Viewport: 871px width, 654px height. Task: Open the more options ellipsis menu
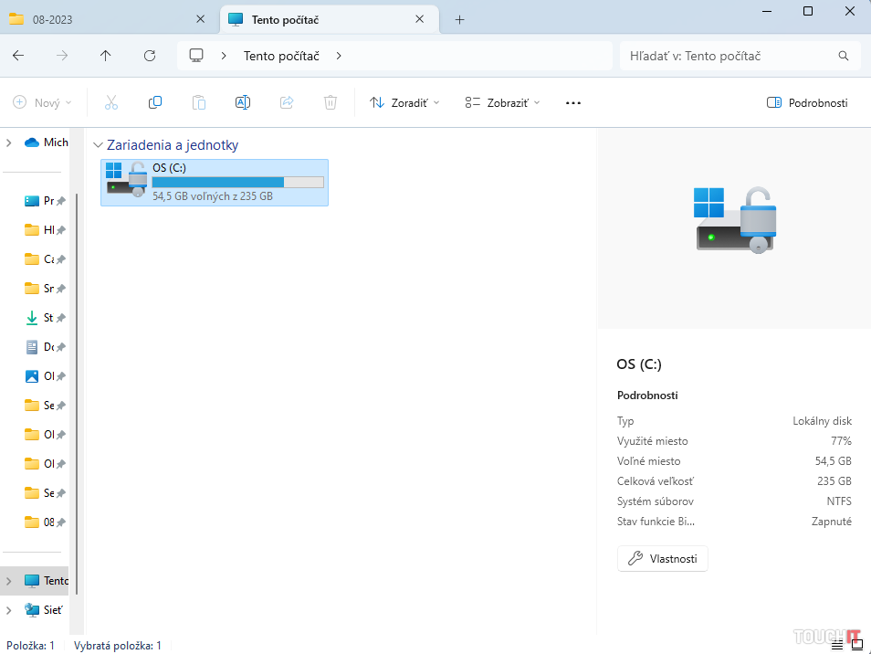click(x=573, y=103)
